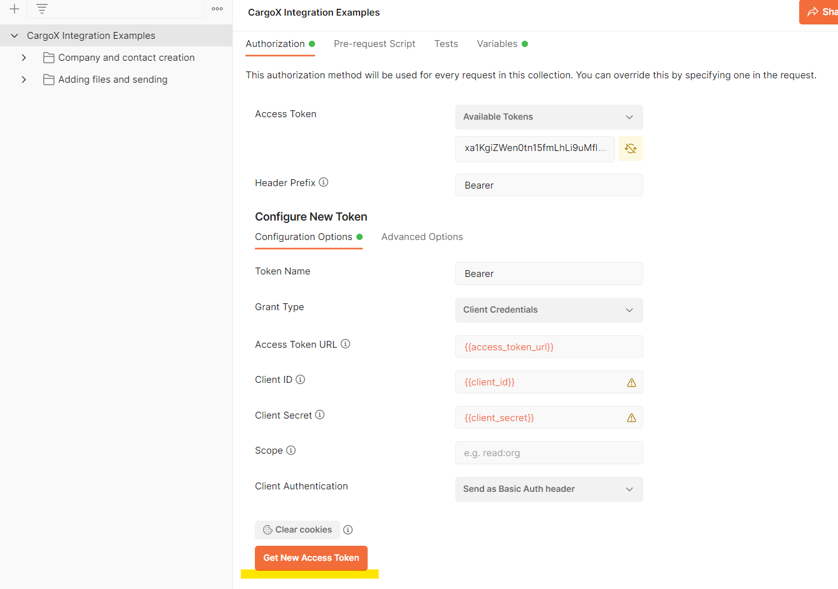Viewport: 838px width, 589px height.
Task: Expand Company and contact creation folder
Action: [x=24, y=58]
